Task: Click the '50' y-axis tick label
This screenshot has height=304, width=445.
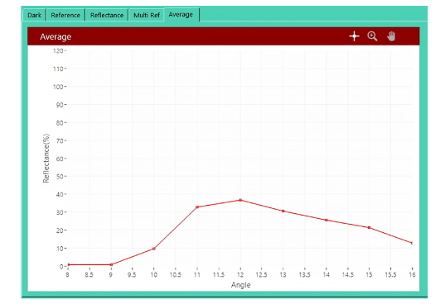Action: [60, 177]
